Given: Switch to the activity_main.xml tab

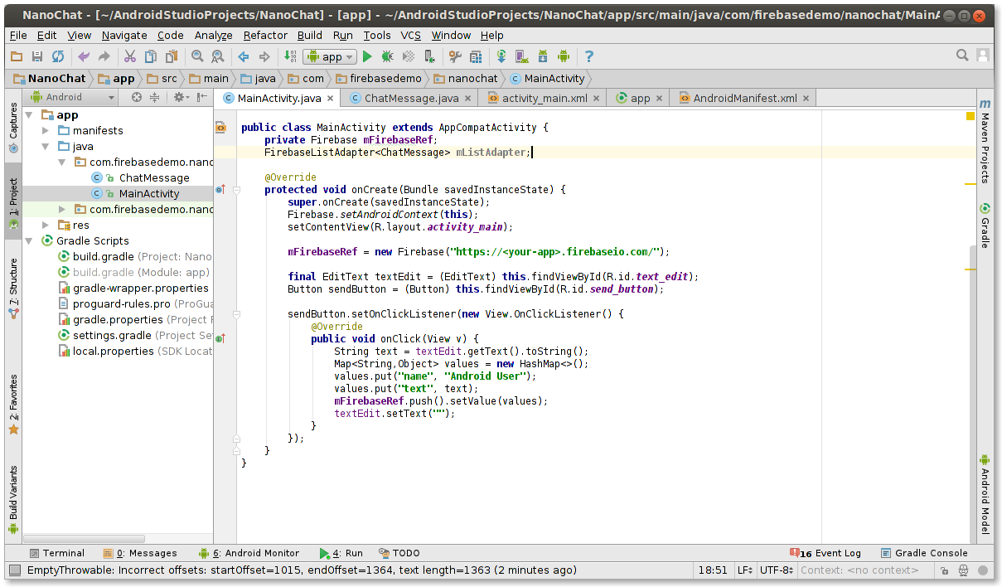Looking at the screenshot, I should (x=544, y=98).
